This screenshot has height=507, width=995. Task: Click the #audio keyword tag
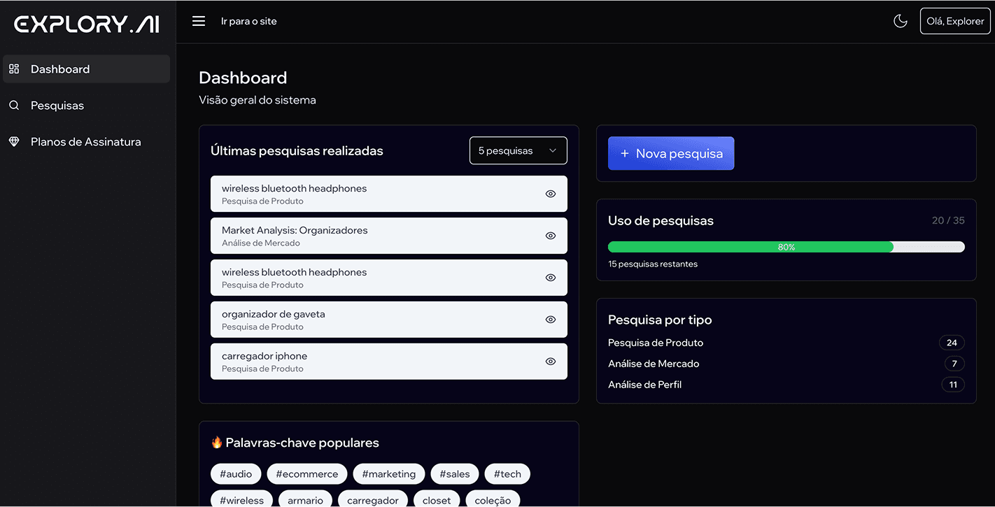236,474
